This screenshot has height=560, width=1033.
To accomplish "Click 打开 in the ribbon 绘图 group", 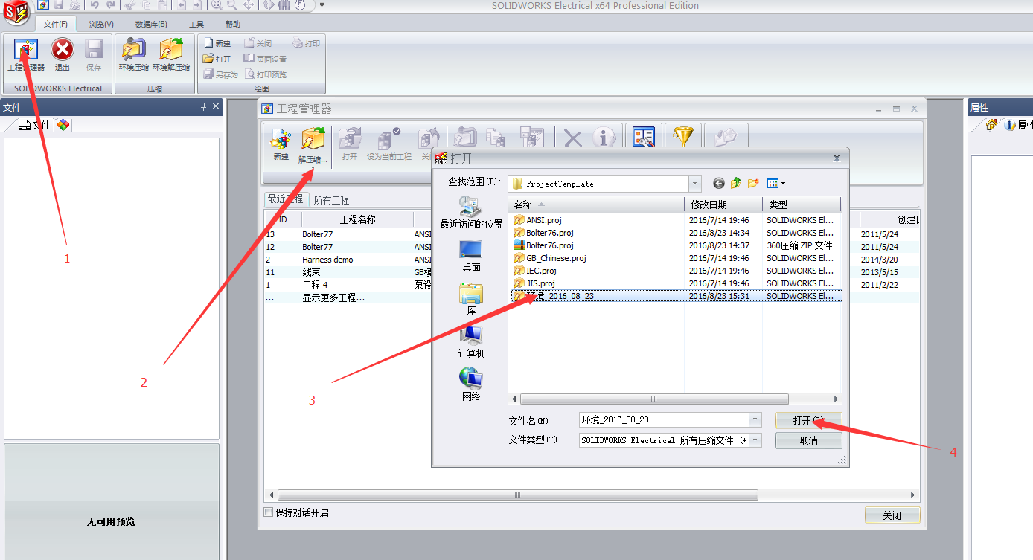I will (217, 59).
